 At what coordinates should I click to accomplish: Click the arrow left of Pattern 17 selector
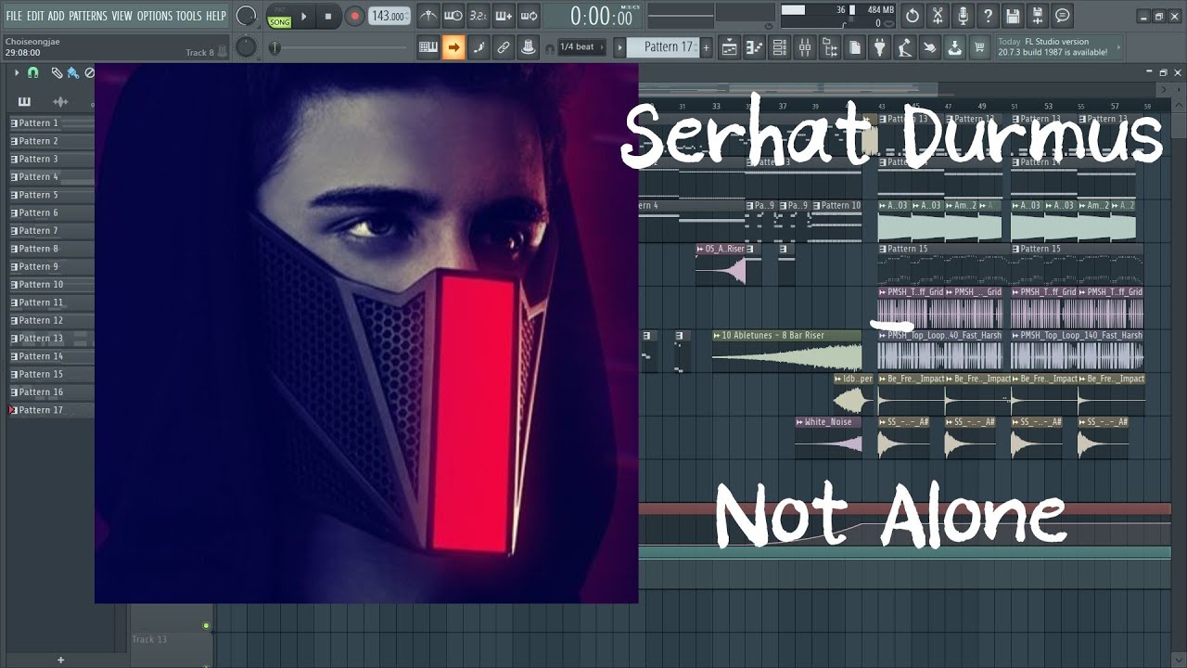tap(620, 47)
